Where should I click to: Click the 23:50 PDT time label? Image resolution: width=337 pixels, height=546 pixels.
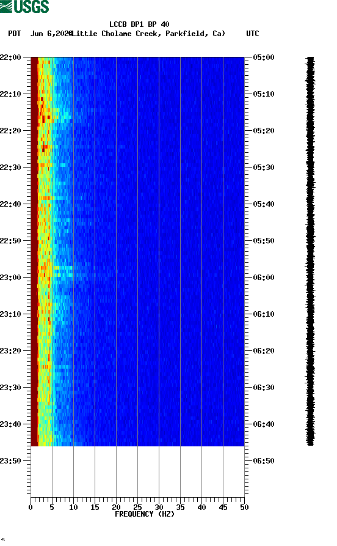coord(10,460)
